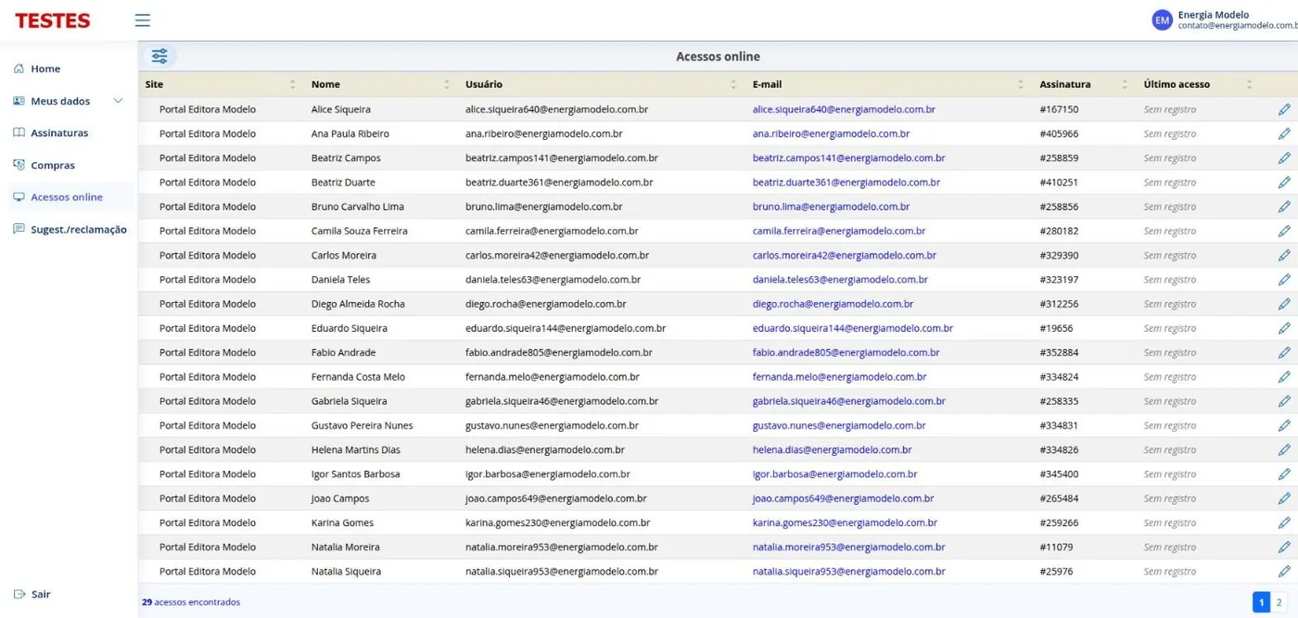Click pencil icon for Karina Gomes

[1284, 523]
